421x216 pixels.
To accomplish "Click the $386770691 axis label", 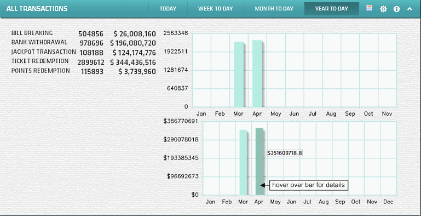I will click(181, 121).
